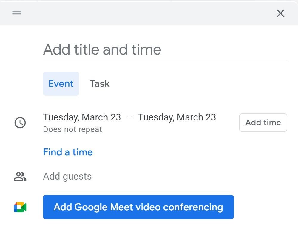The image size is (298, 229).
Task: Click the dash between the two dates
Action: tap(129, 117)
